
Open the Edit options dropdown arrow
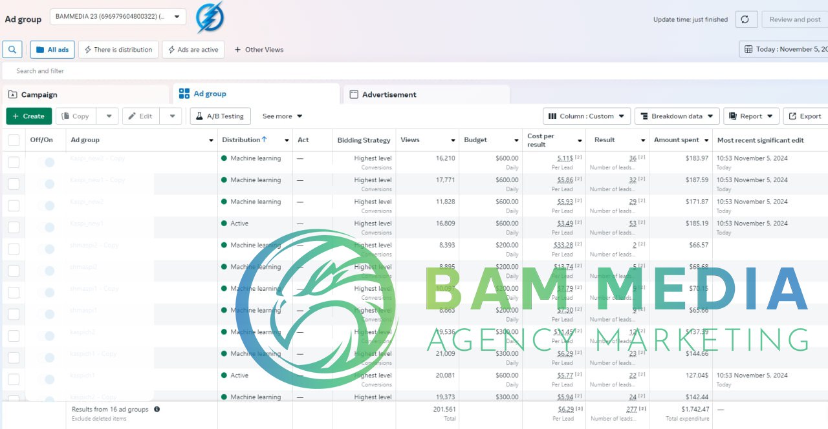(171, 116)
